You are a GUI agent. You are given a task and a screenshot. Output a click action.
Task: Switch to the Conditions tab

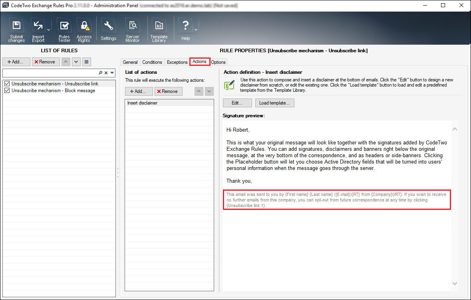152,62
